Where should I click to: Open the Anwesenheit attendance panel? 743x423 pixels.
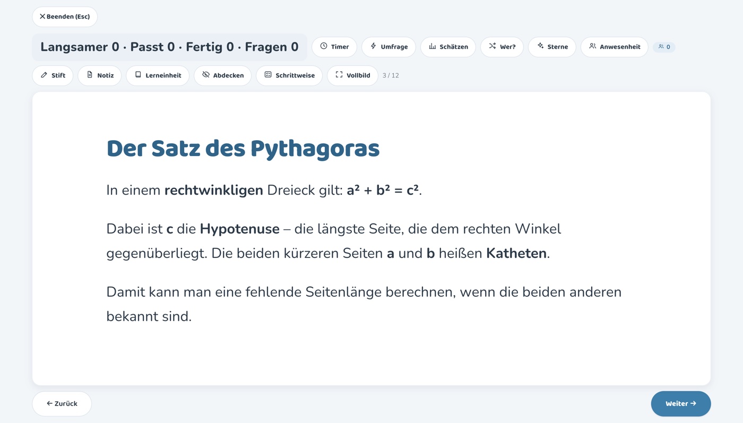(x=614, y=47)
